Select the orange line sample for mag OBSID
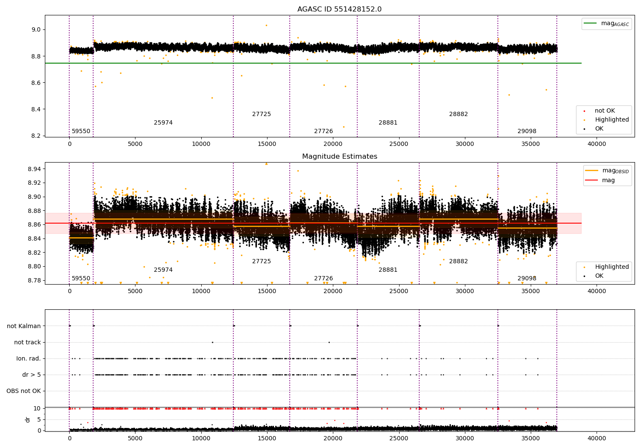 point(592,171)
